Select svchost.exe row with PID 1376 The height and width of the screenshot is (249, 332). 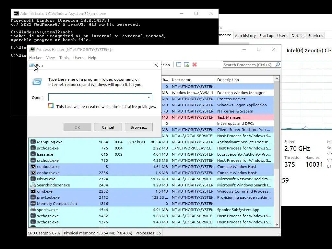pos(151,222)
